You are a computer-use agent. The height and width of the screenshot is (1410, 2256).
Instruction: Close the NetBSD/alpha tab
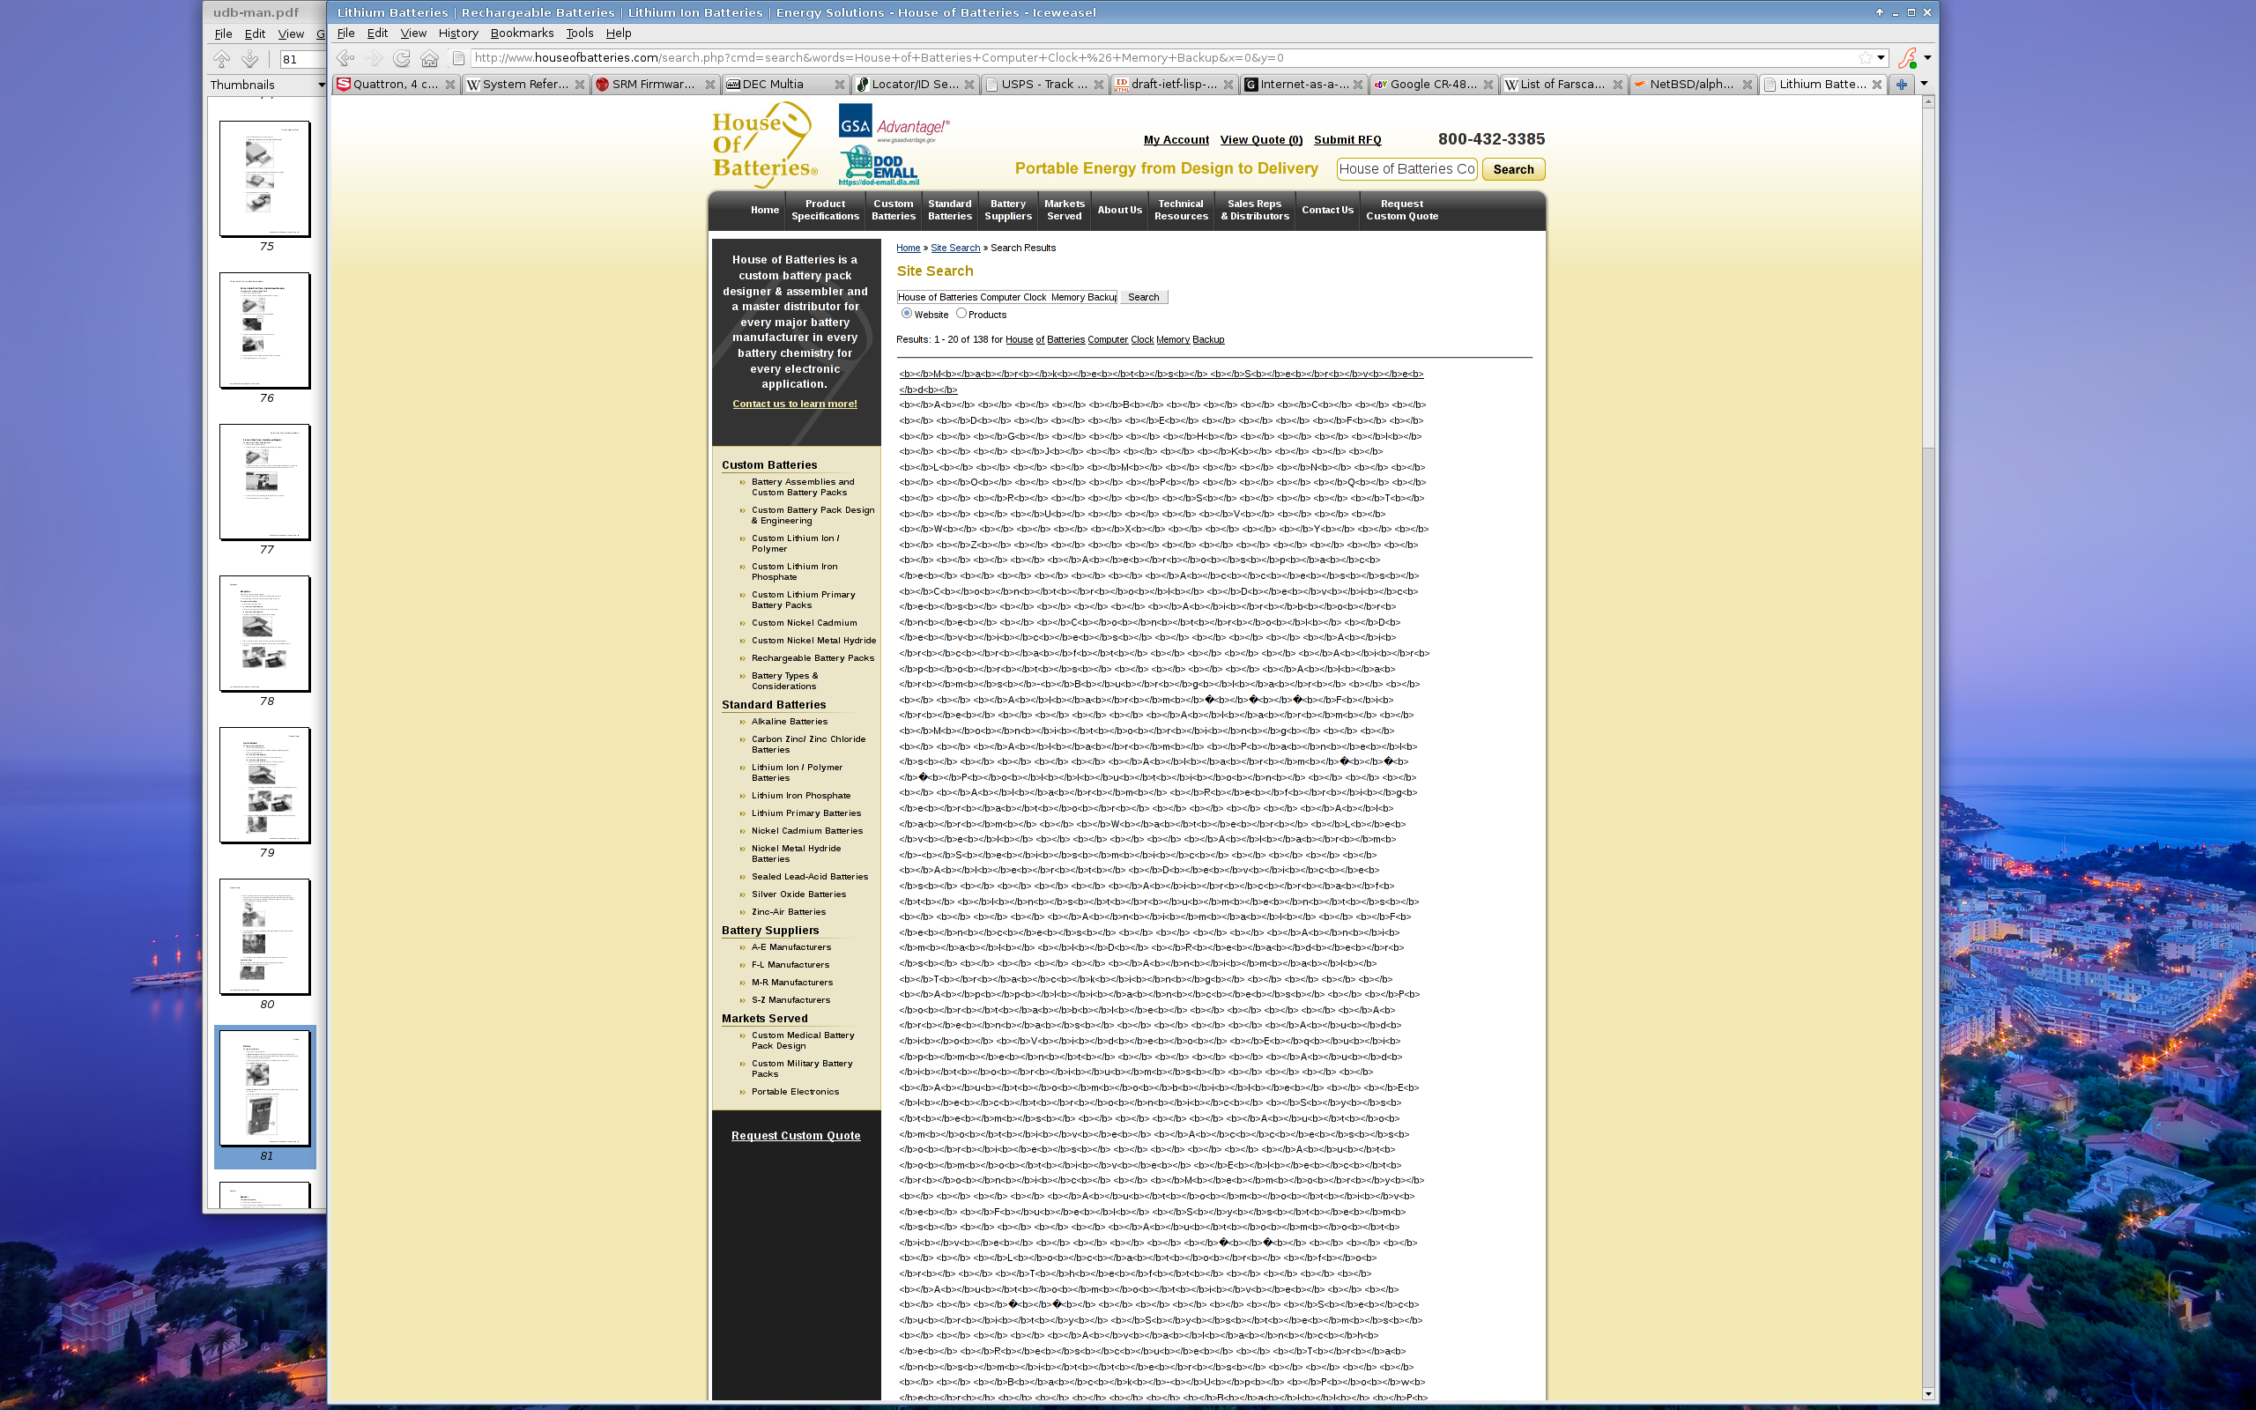point(1747,84)
